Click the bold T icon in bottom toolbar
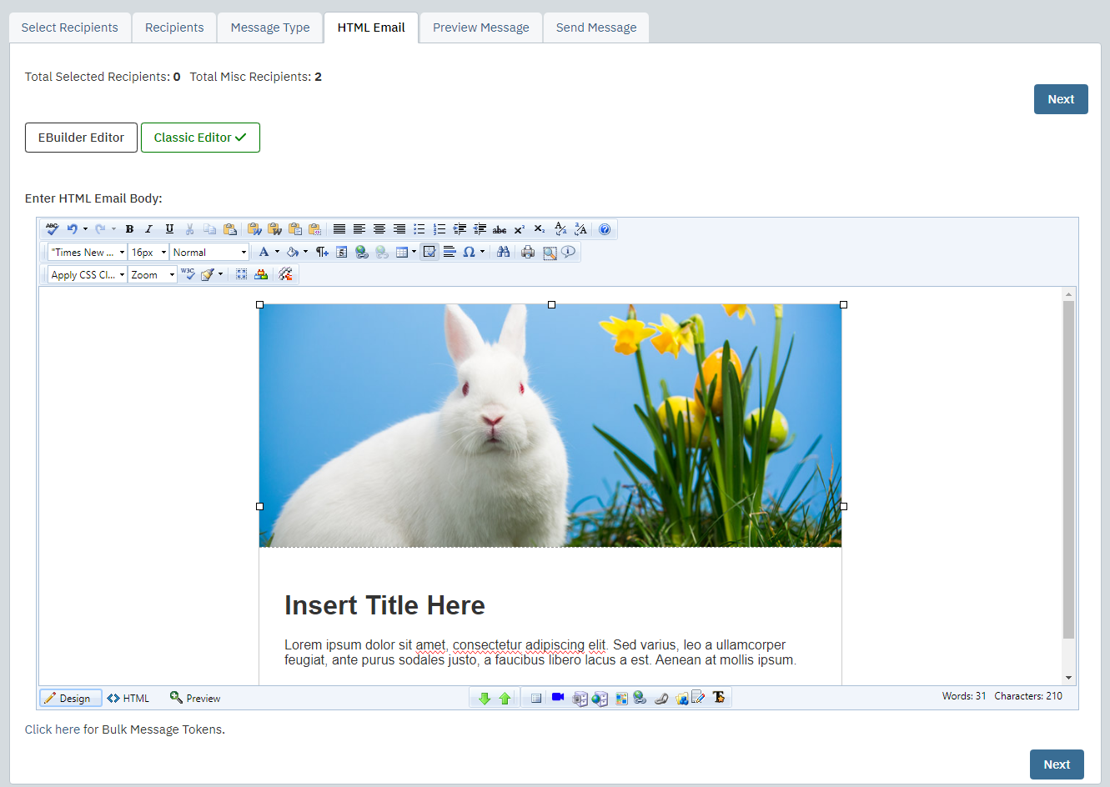This screenshot has width=1110, height=787. [x=719, y=698]
